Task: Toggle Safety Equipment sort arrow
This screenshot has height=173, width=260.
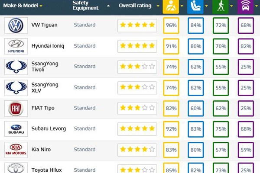Action: pyautogui.click(x=108, y=6)
